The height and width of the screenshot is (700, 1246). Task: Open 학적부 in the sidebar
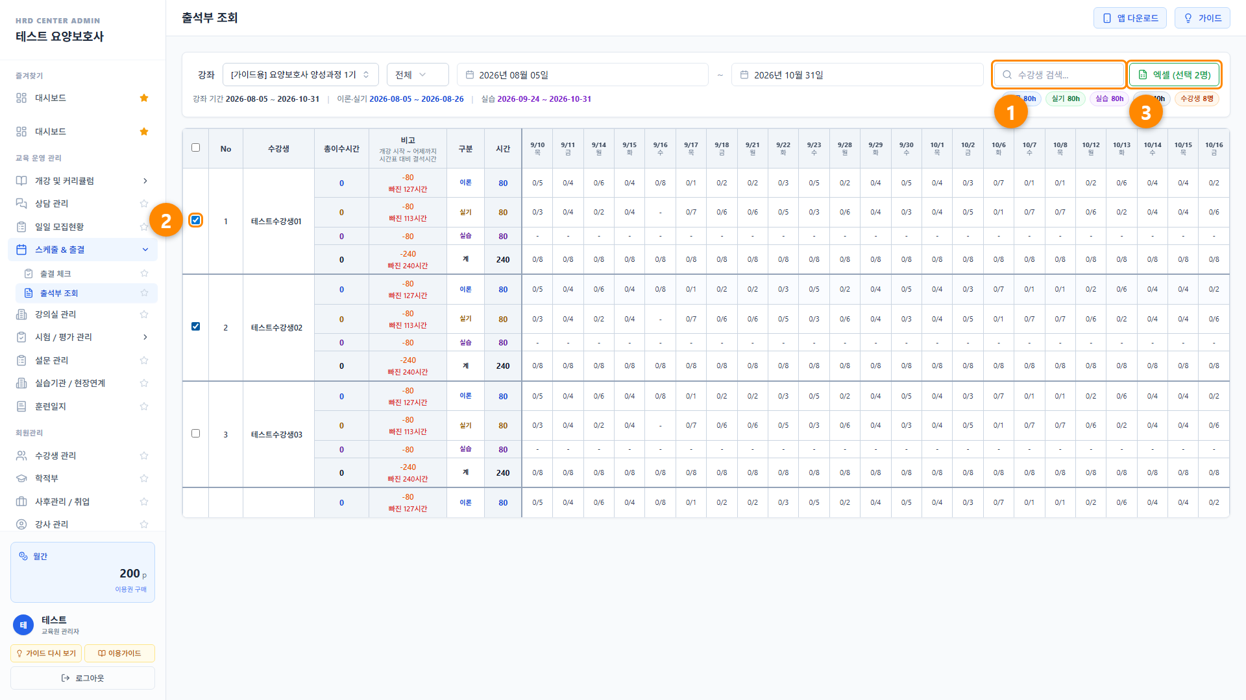[x=82, y=478]
